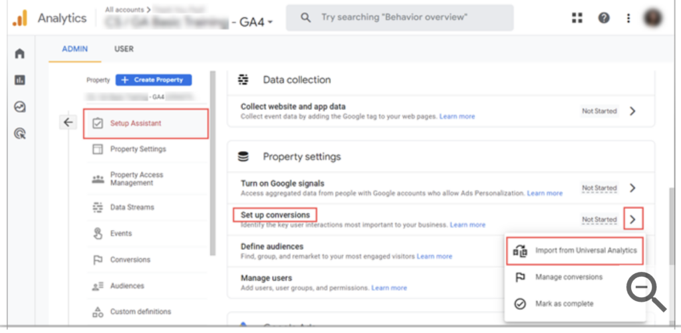Open Learn more link for Google signals
This screenshot has height=333, width=681.
coord(545,194)
